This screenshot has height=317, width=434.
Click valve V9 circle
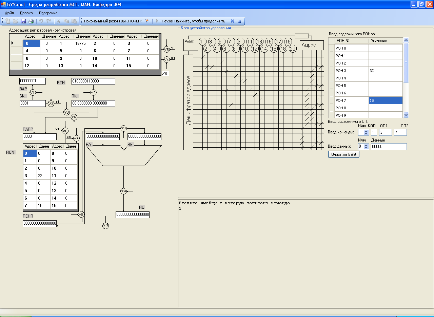tap(81, 214)
